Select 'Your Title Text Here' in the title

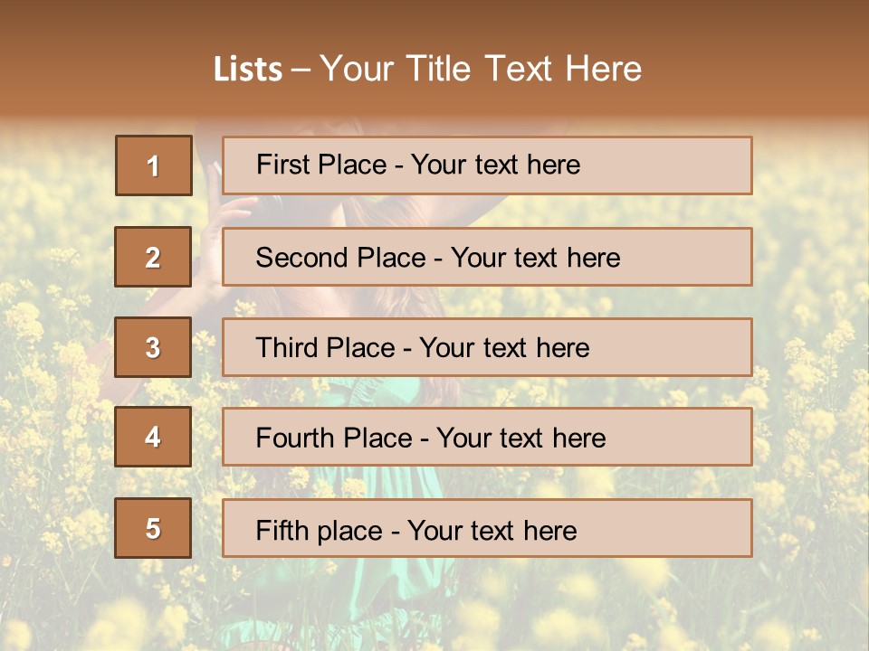(x=481, y=70)
